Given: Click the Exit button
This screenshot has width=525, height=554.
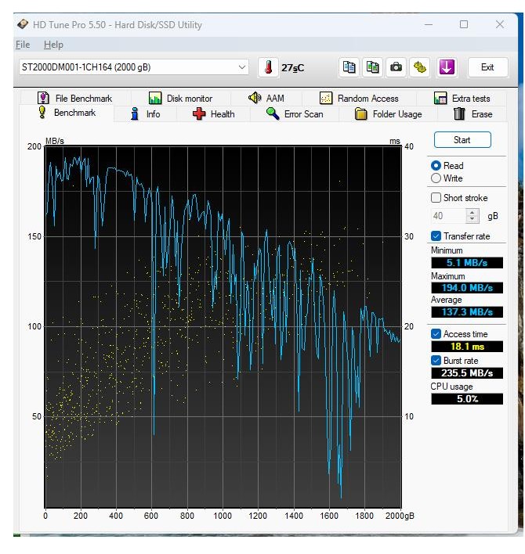Looking at the screenshot, I should (487, 67).
